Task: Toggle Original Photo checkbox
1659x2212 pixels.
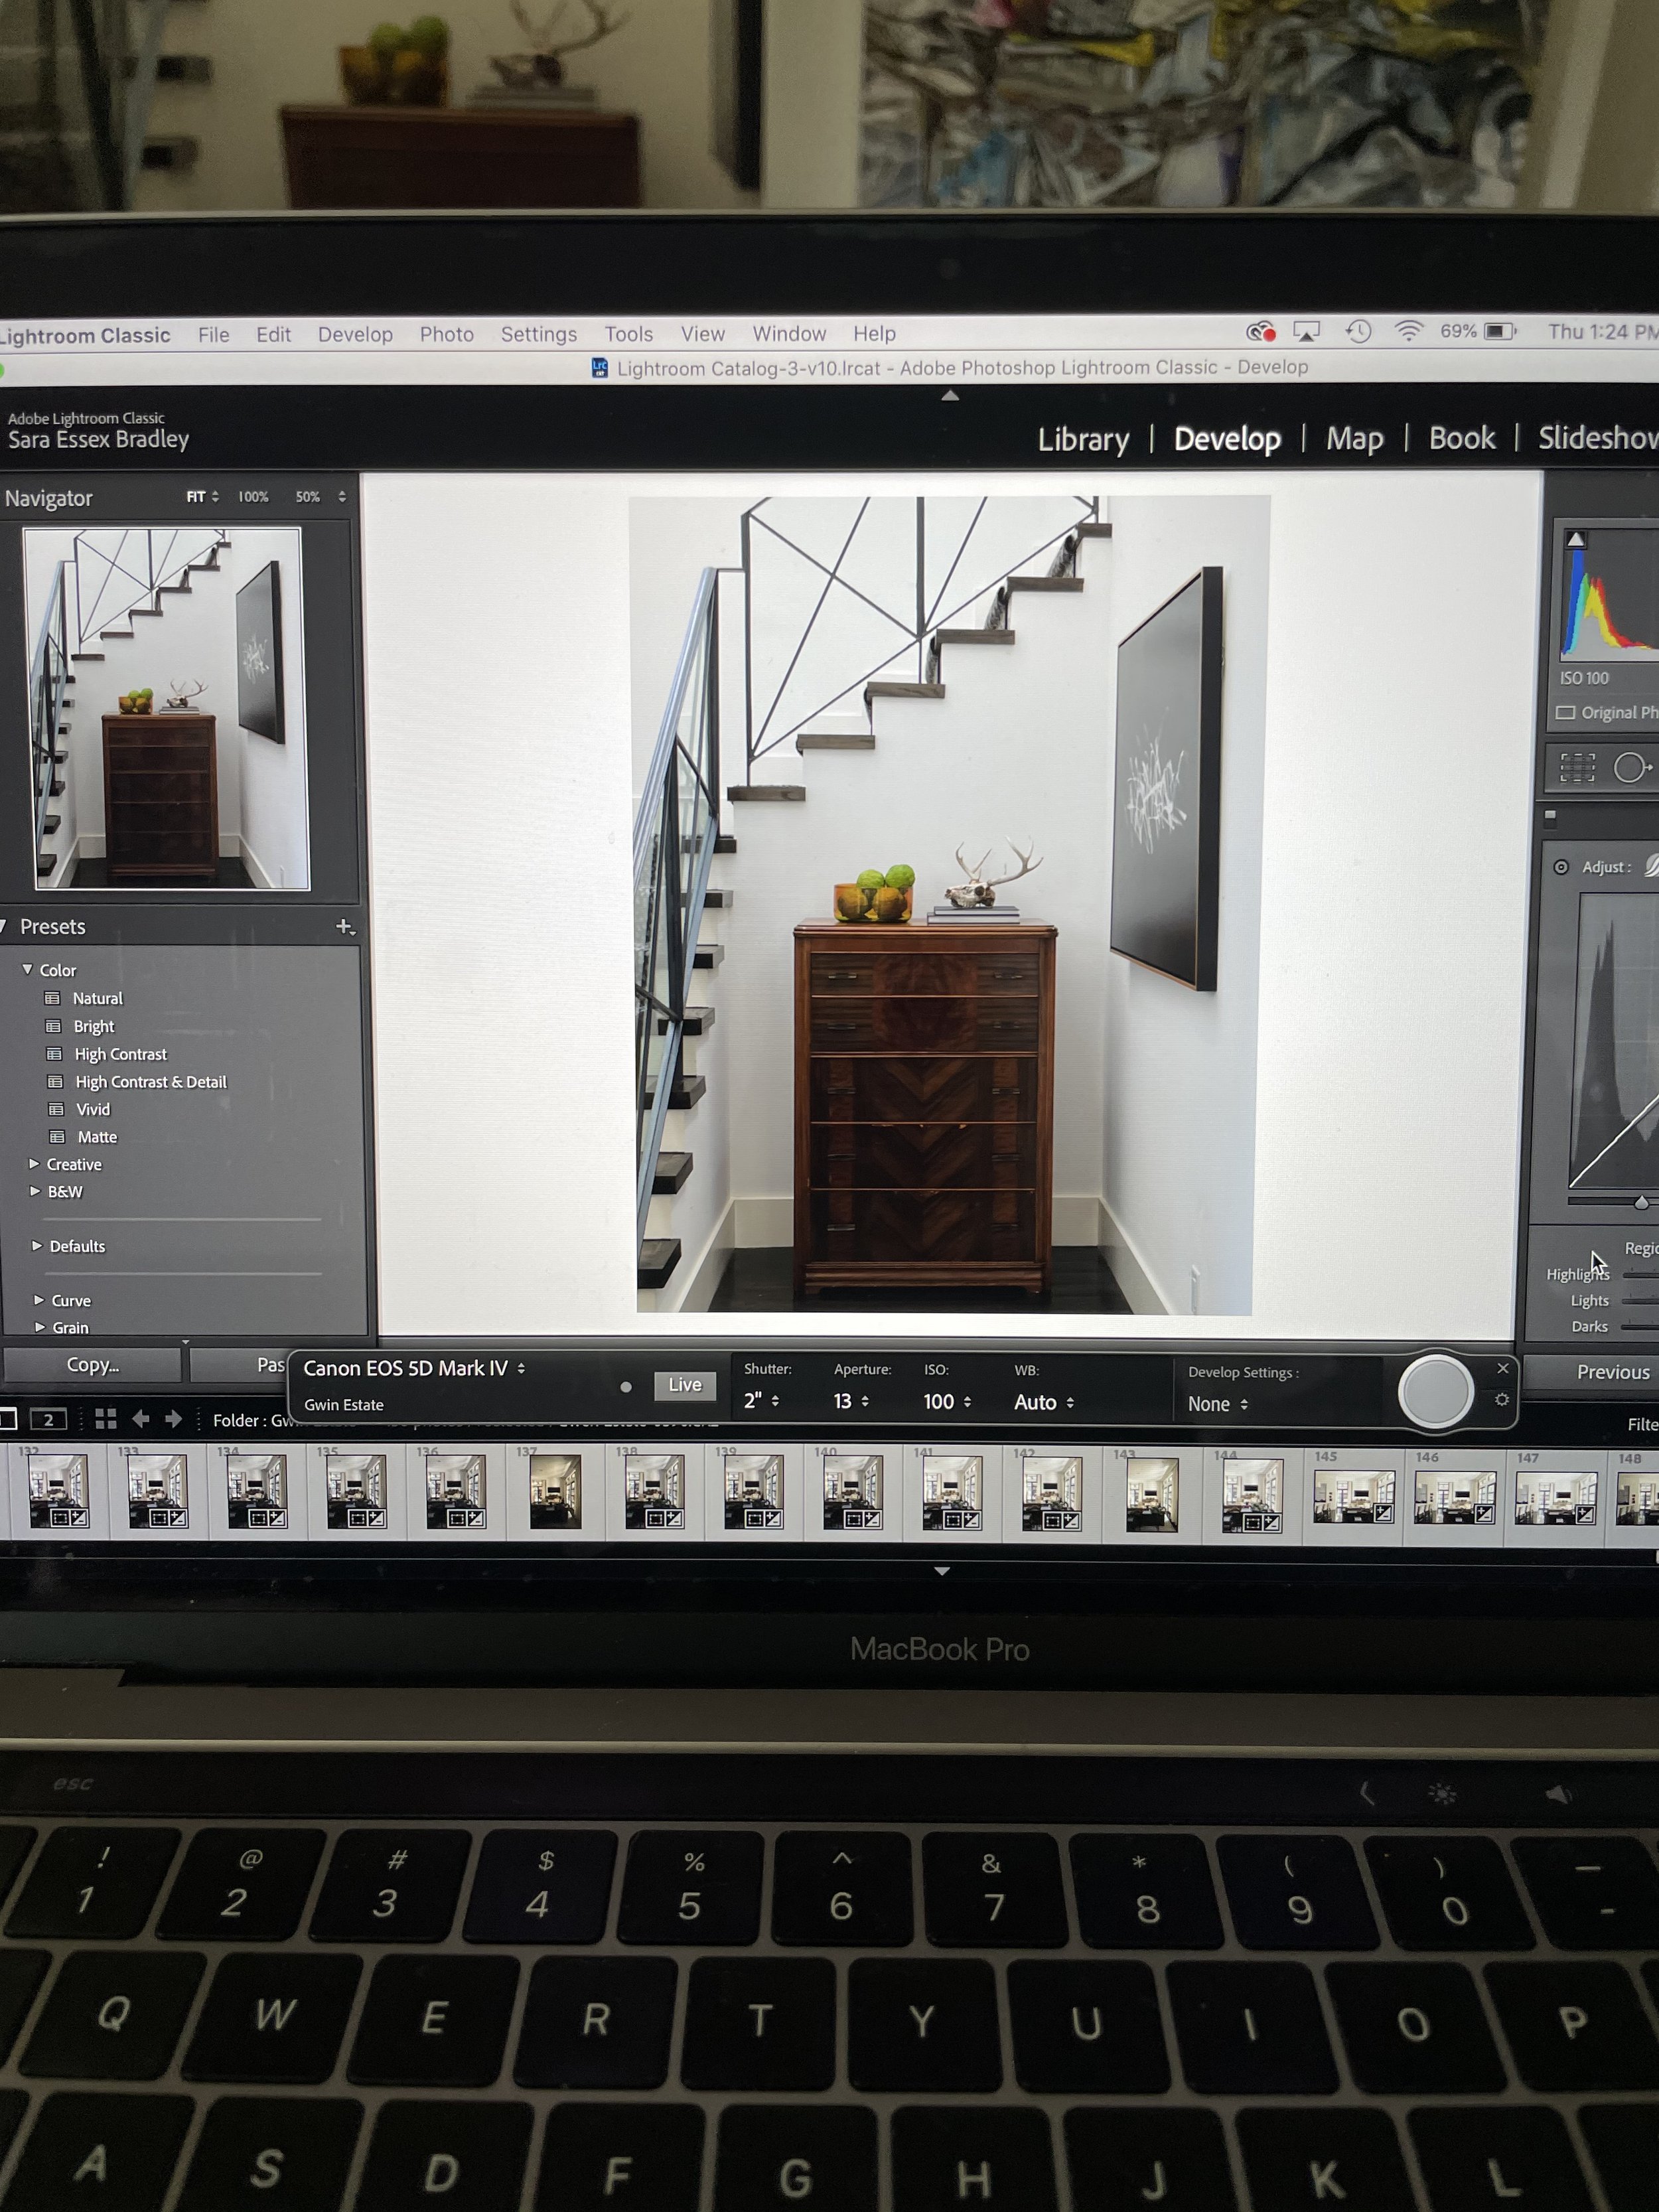Action: (1566, 713)
